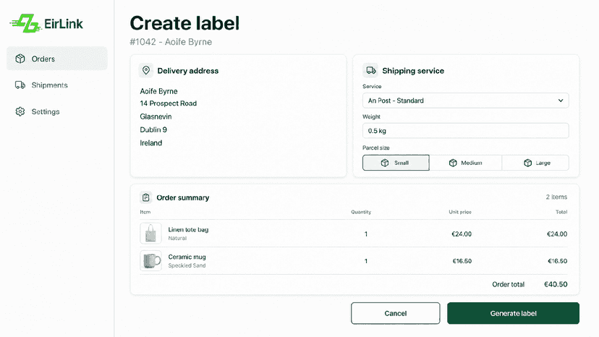This screenshot has width=599, height=337.
Task: Click the 'Parcel size' label
Action: point(376,148)
